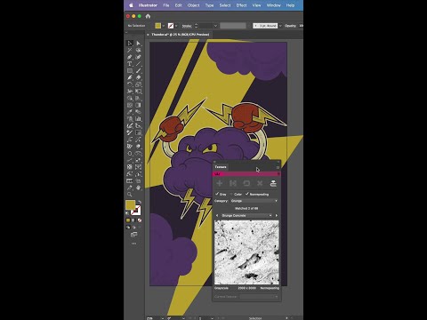Screen dimensions: 427x320
Task: Select the Magic Wand tool
Action: 130,50
